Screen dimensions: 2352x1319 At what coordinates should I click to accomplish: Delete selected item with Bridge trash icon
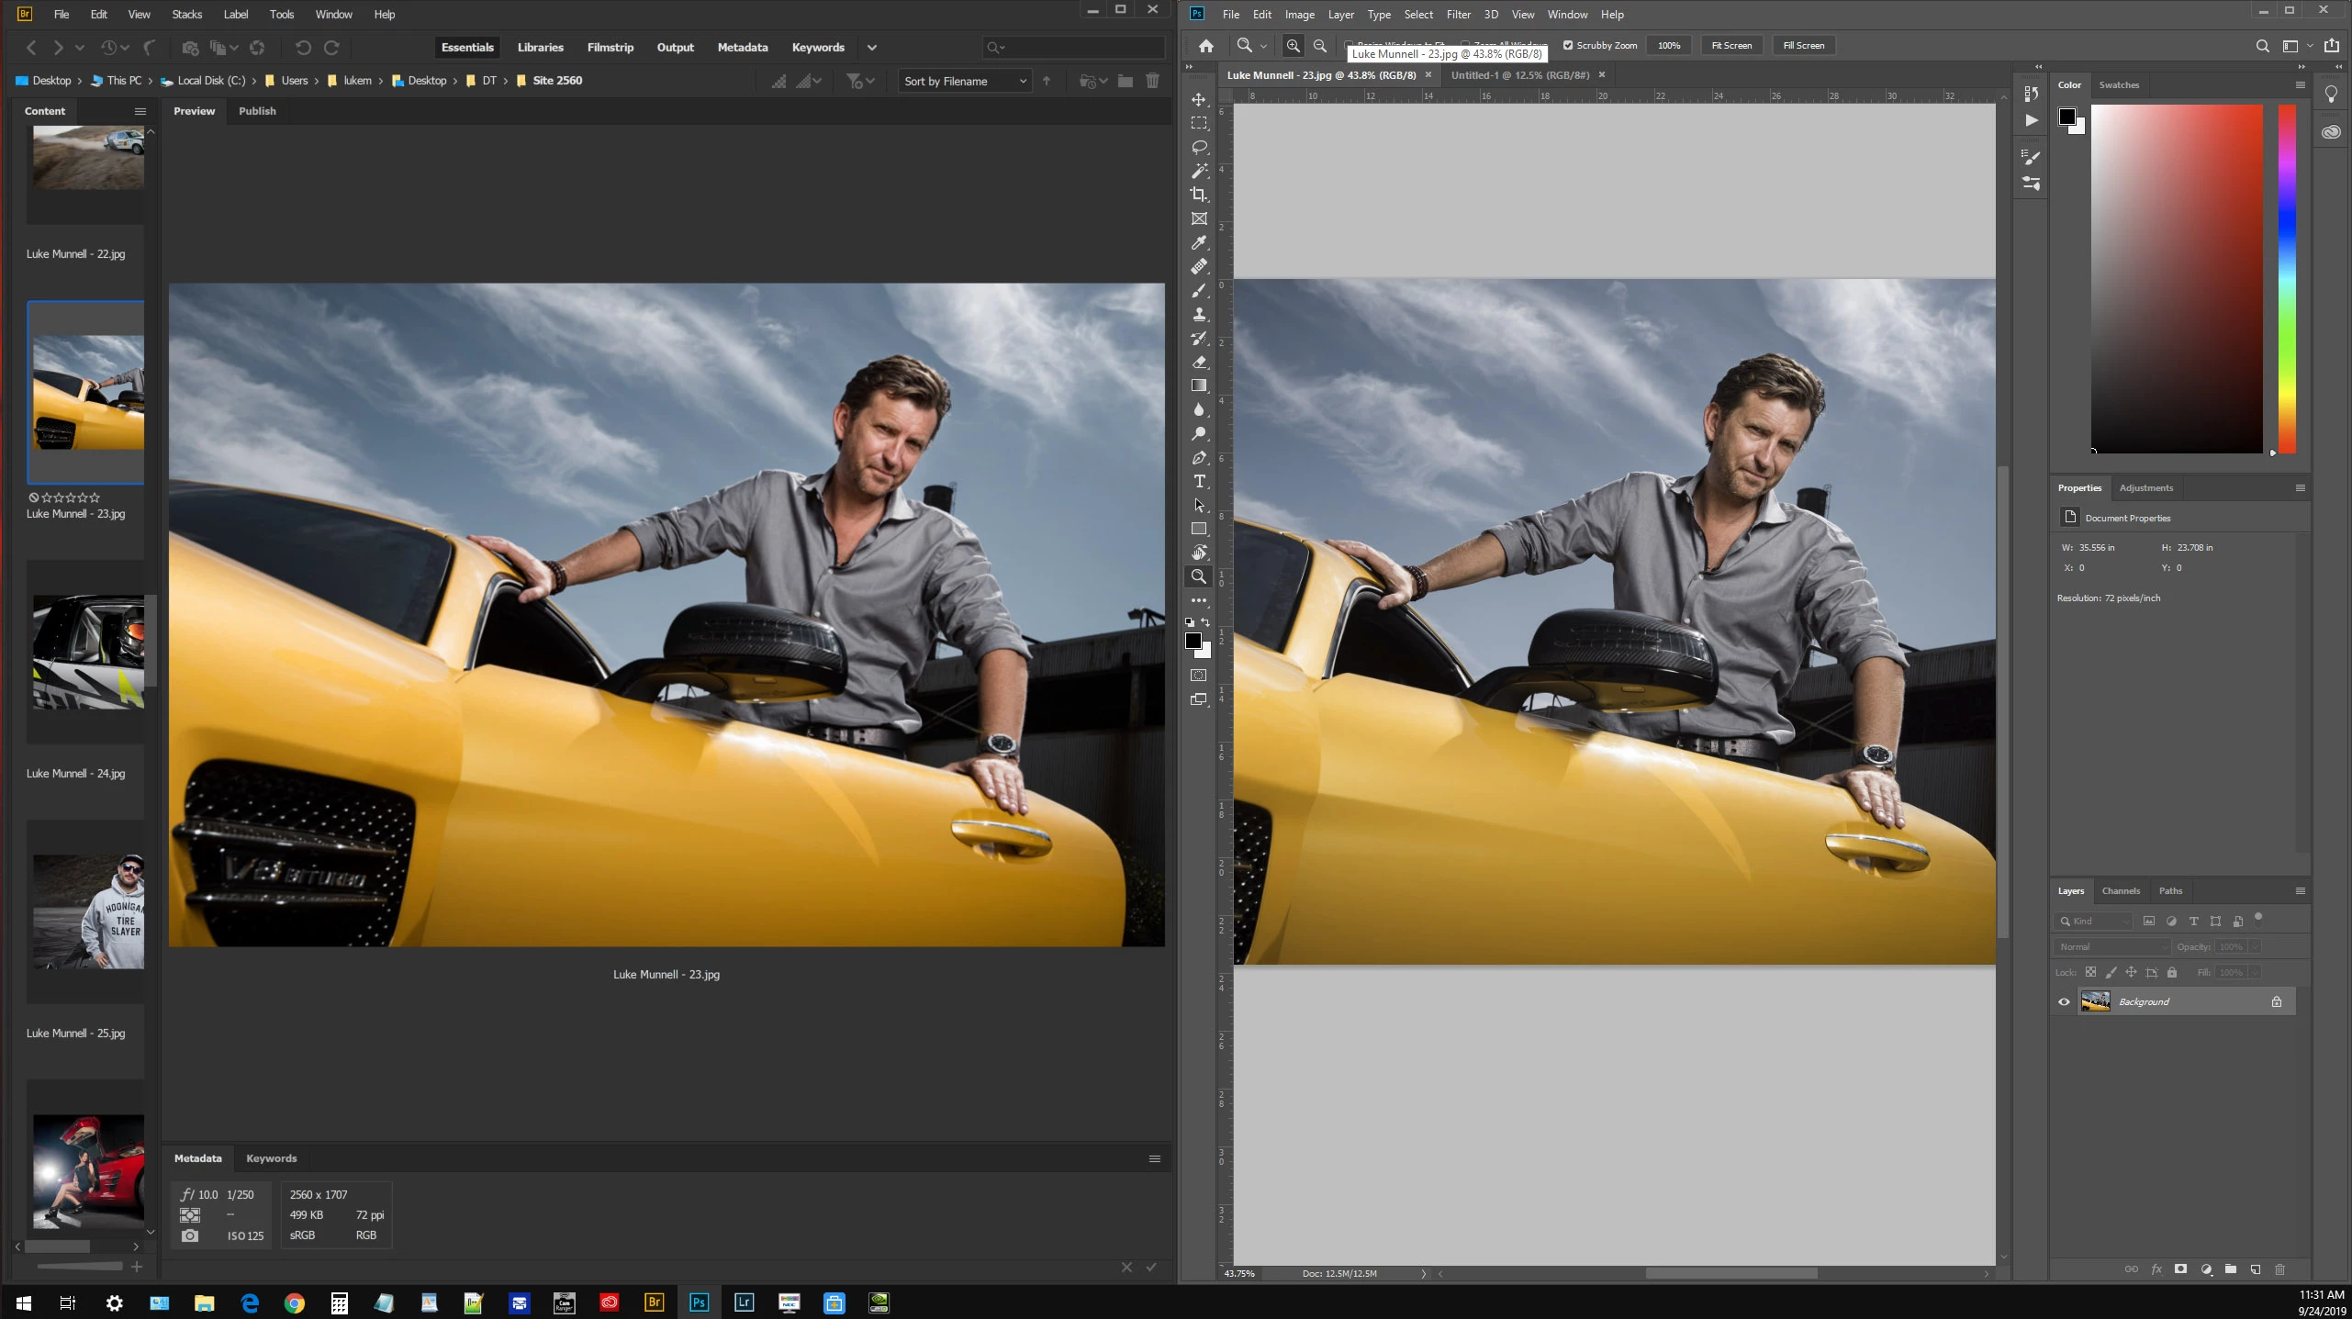coord(1152,81)
